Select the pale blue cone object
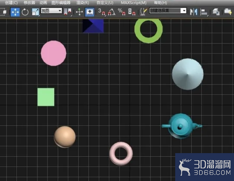Image resolution: width=234 pixels, height=181 pixels. (188, 74)
